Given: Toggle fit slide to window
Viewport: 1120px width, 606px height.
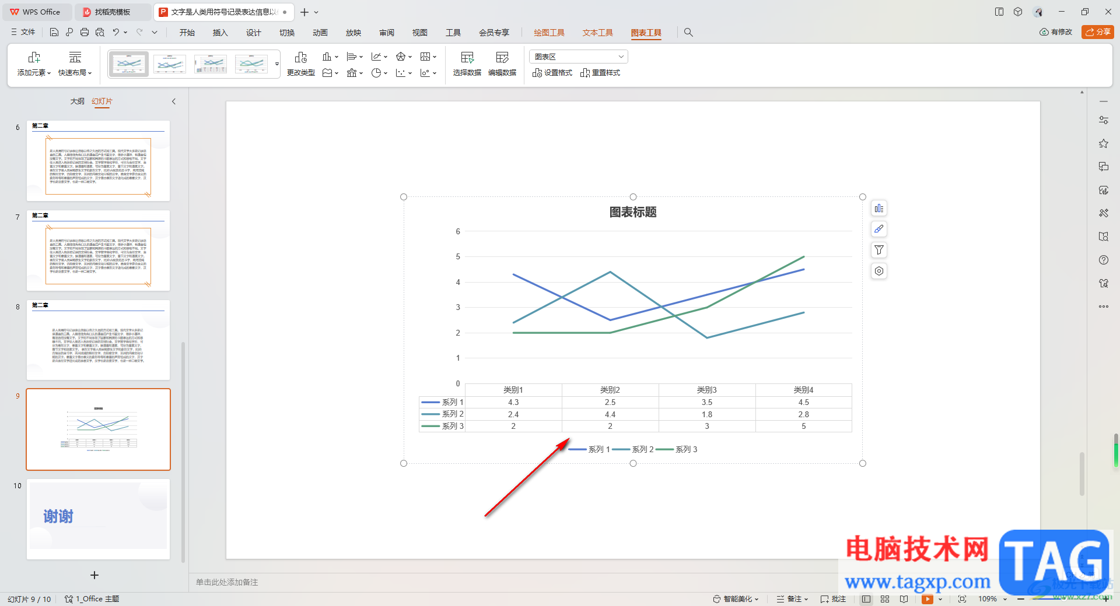Looking at the screenshot, I should 962,599.
